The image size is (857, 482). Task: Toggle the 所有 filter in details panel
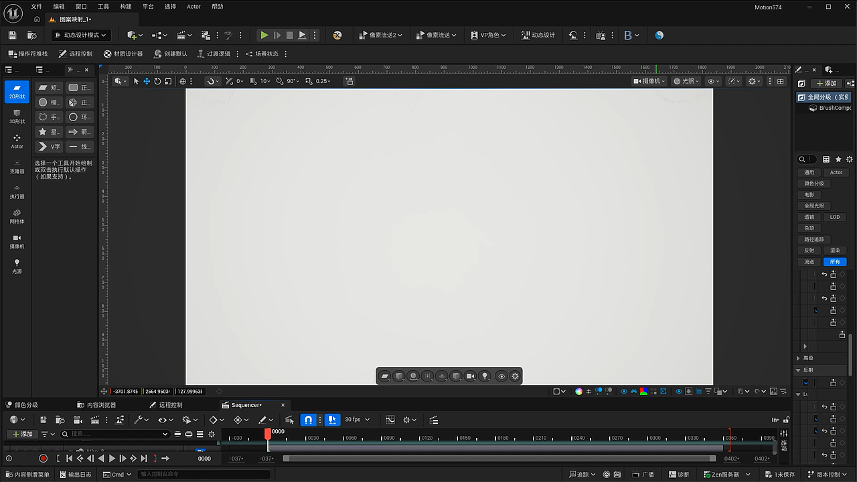[835, 262]
